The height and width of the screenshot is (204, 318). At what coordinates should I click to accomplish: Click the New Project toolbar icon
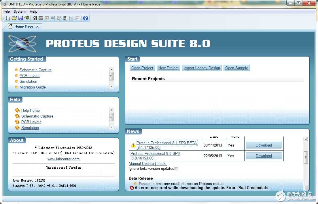coord(8,18)
